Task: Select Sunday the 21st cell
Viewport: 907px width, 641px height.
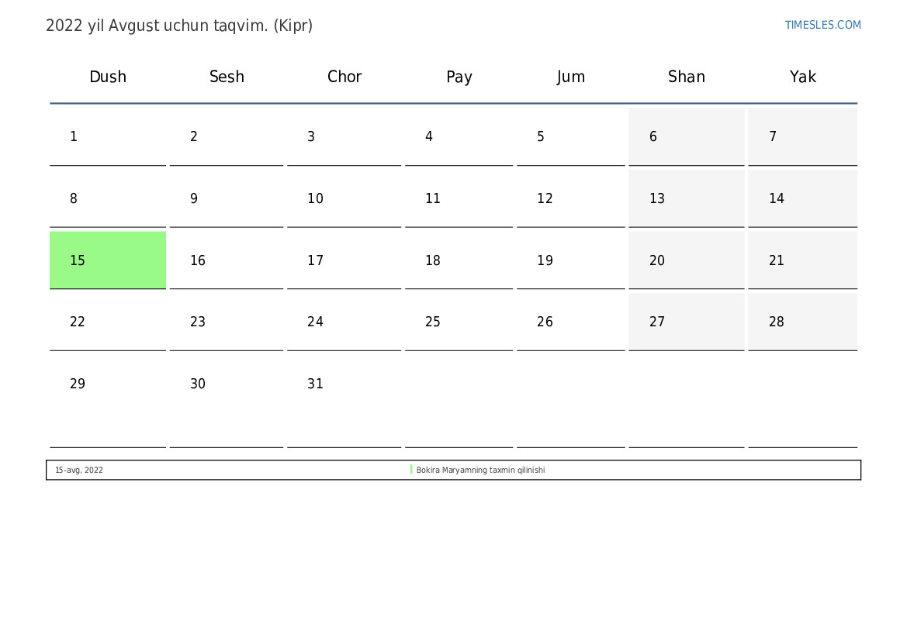Action: coord(803,260)
